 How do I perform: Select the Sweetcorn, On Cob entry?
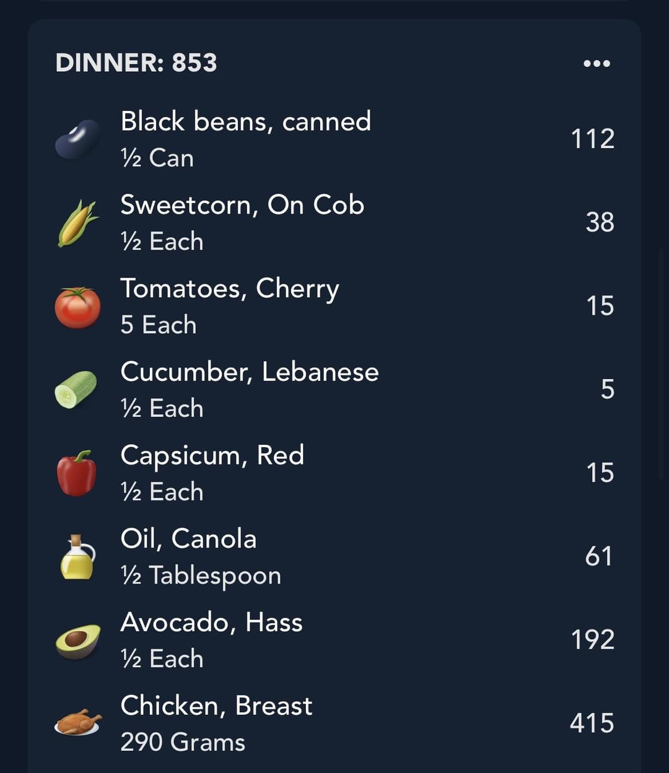pos(334,223)
